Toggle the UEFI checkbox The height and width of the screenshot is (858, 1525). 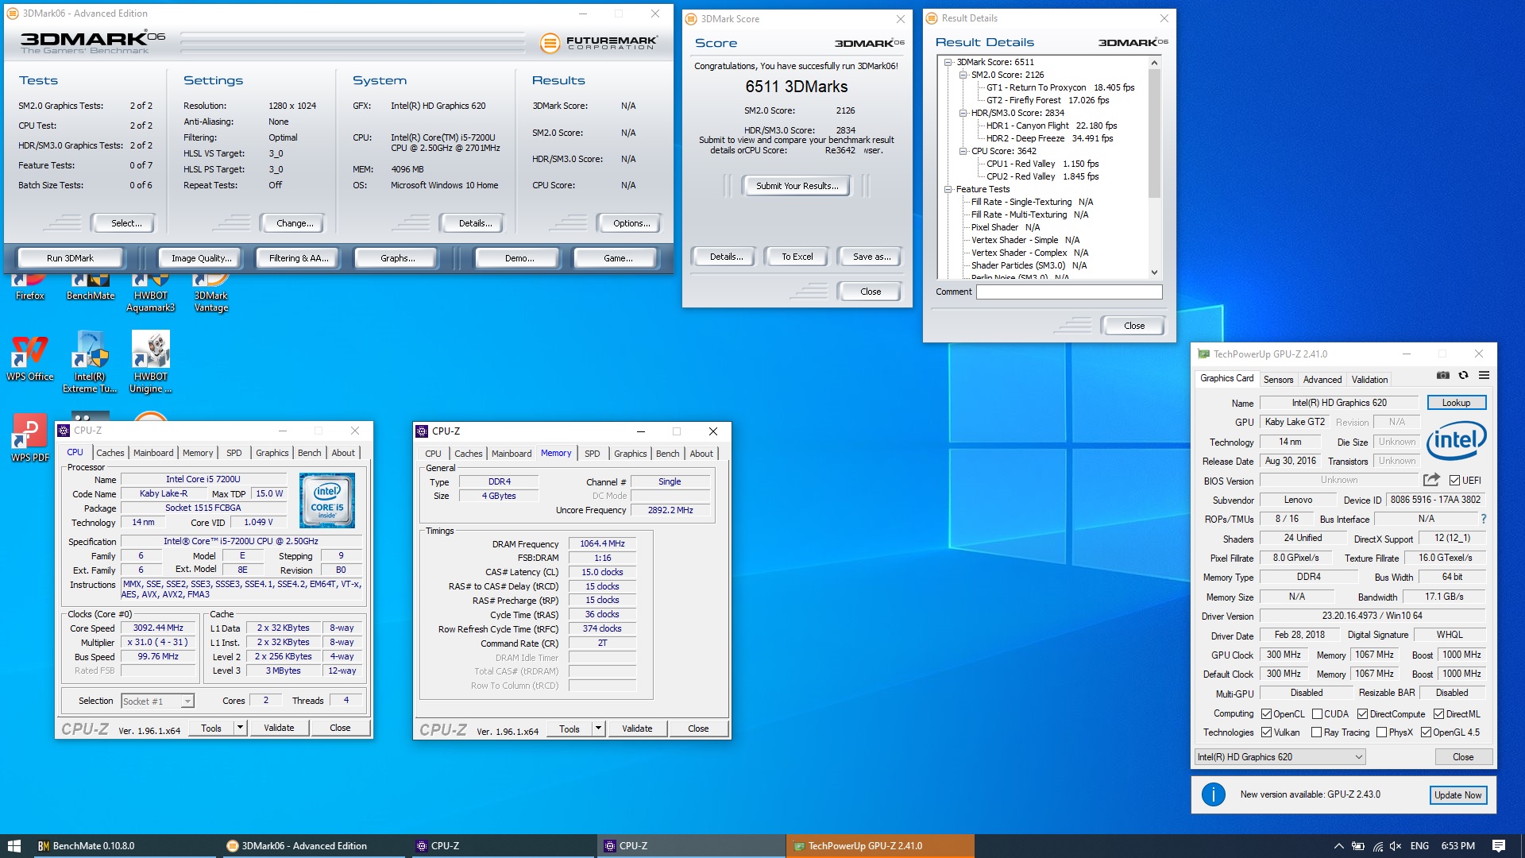pos(1454,481)
